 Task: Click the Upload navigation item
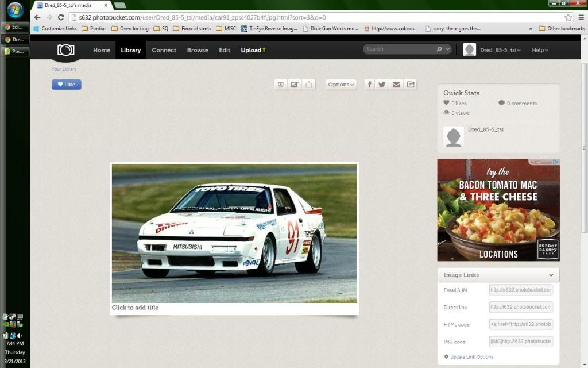[253, 50]
